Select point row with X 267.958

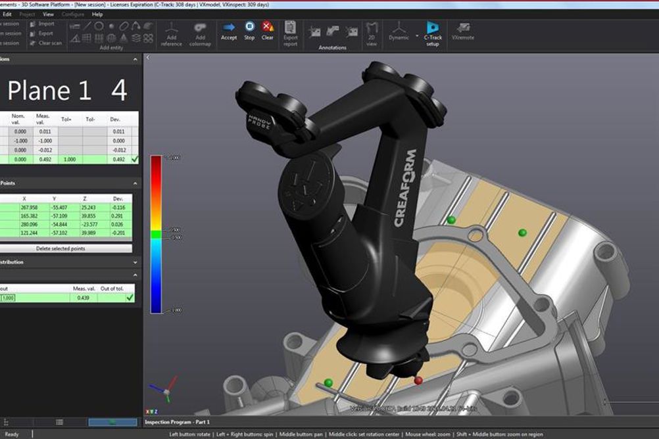pyautogui.click(x=66, y=208)
